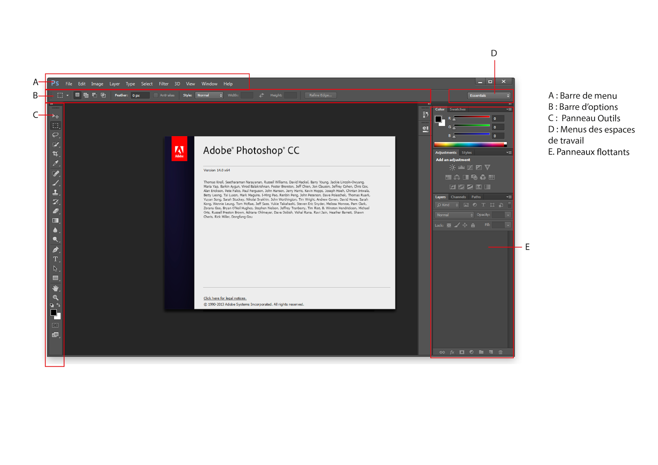This screenshot has height=465, width=658.
Task: Select the Crop tool
Action: click(x=56, y=153)
